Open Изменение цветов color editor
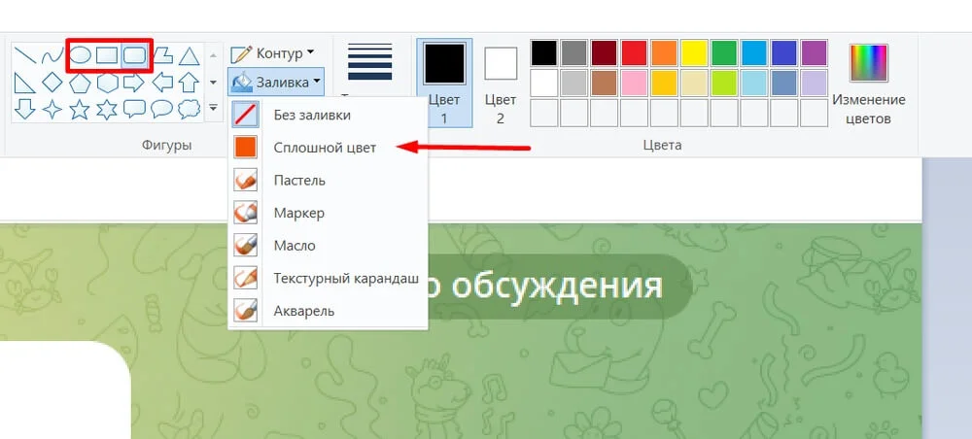Viewport: 972px width, 439px height. [x=868, y=83]
